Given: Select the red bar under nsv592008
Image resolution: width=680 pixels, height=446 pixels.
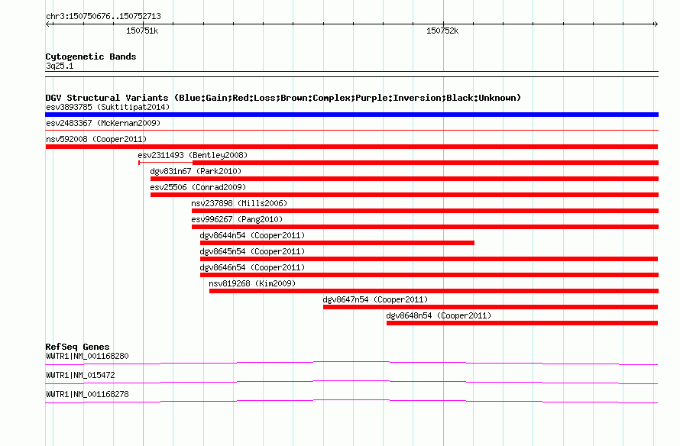Looking at the screenshot, I should point(351,147).
